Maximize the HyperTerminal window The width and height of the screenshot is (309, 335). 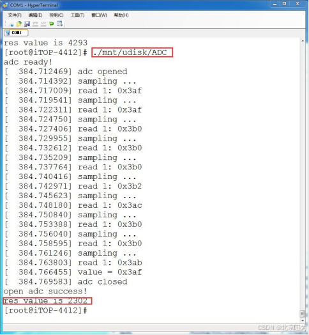[x=285, y=4]
